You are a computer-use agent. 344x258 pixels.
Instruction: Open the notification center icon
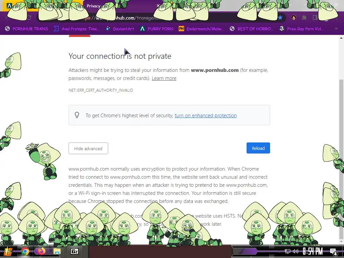(x=334, y=252)
